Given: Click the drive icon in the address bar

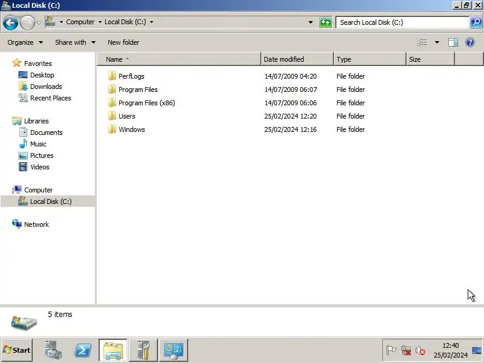Looking at the screenshot, I should [50, 22].
